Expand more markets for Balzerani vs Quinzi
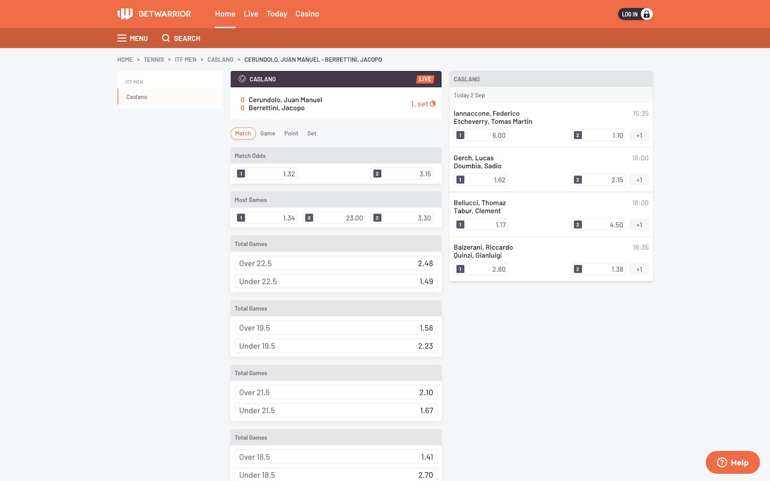The image size is (770, 481). (639, 269)
